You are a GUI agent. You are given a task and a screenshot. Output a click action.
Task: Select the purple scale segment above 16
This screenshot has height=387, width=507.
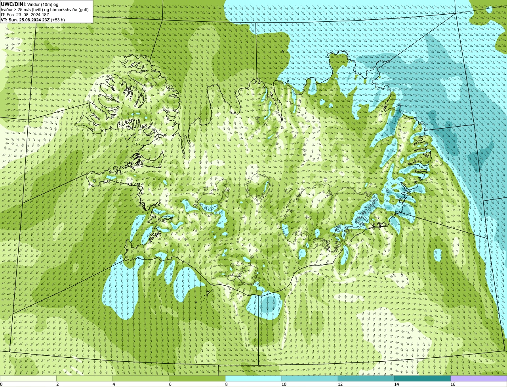coord(478,379)
